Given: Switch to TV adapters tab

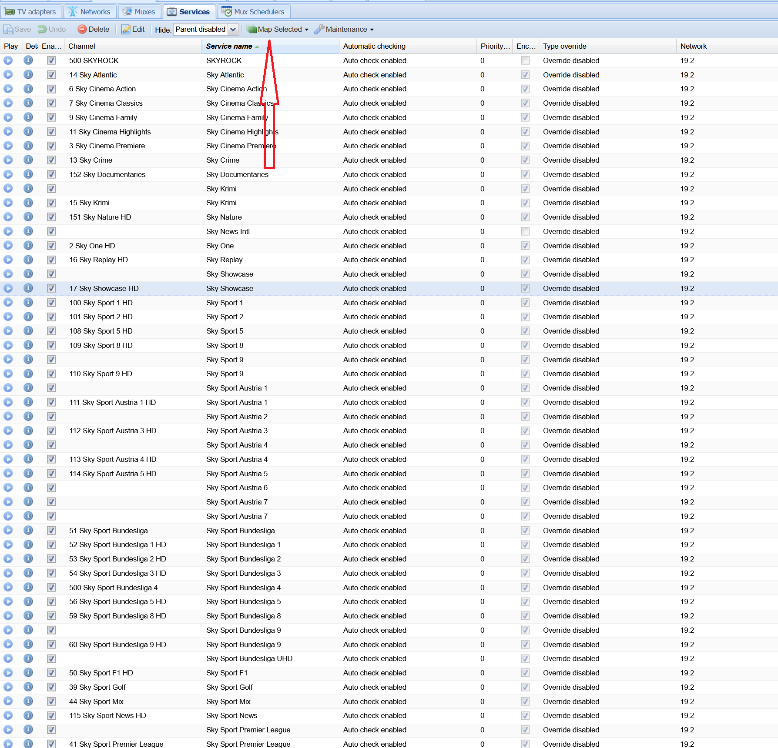Looking at the screenshot, I should coord(31,12).
